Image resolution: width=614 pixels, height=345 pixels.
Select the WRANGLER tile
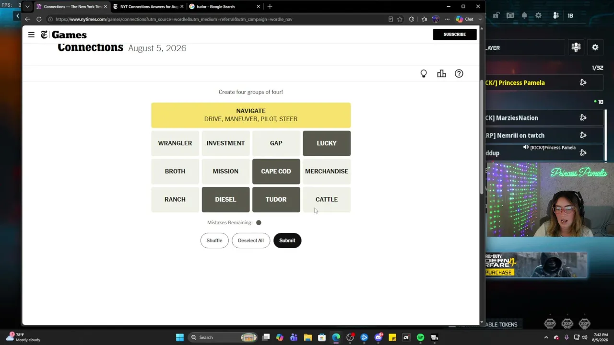tap(175, 143)
